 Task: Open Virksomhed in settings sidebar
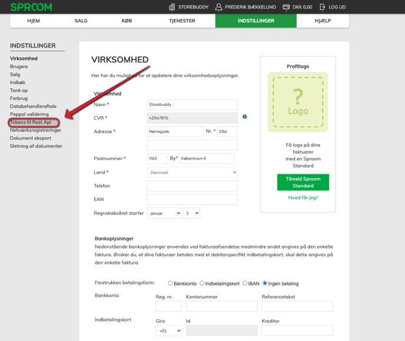24,58
